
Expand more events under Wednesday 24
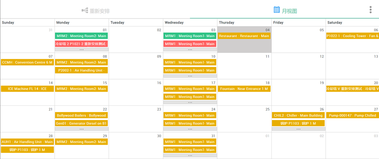(x=190, y=129)
